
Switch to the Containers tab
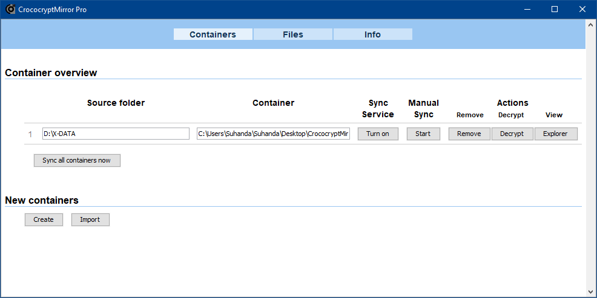213,34
